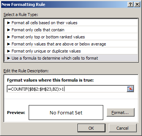The image size is (142, 136).
Task: Click arrow beside unique or duplicate values
Action: [9, 51]
